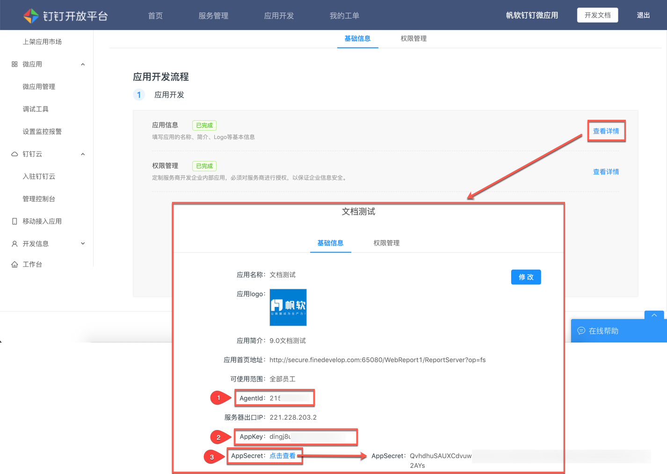The height and width of the screenshot is (474, 667).
Task: Collapse the 钉钉云 sidebar section chevron
Action: 83,154
